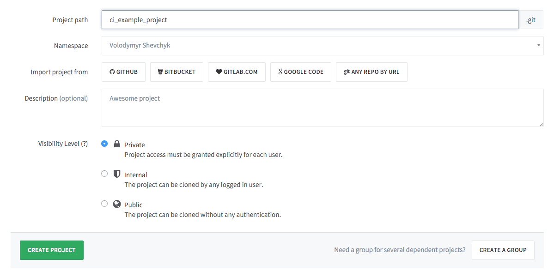Select the Private visibility radio button
This screenshot has width=554, height=271.
pyautogui.click(x=104, y=144)
